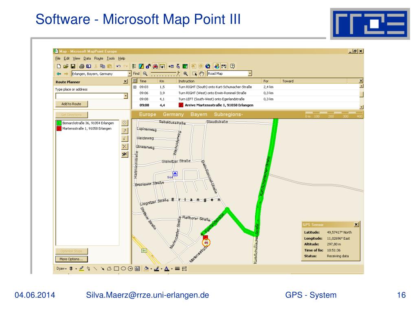This screenshot has height=312, width=417.
Task: Open the Draw menu dropdown
Action: [61, 269]
